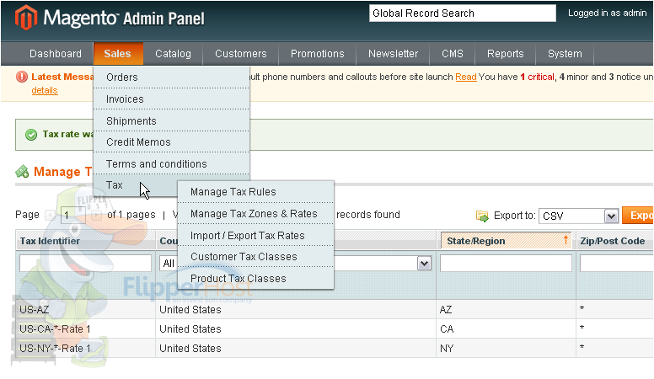Select Invoices from the Sales menu
The image size is (654, 379).
tap(171, 99)
